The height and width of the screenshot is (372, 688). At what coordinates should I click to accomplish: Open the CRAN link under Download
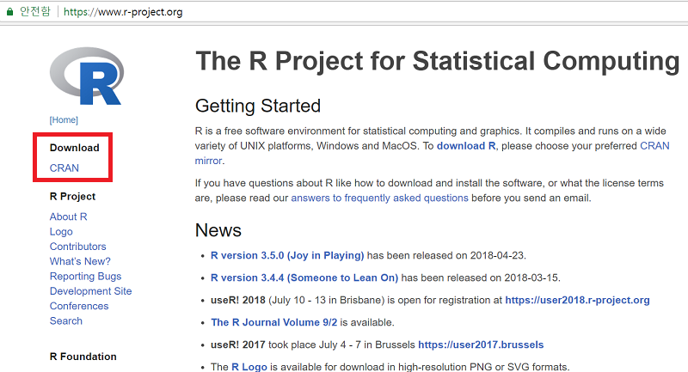(x=64, y=168)
